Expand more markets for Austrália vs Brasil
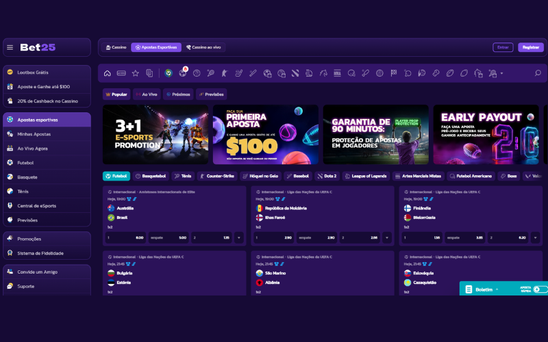The height and width of the screenshot is (342, 548). 238,238
